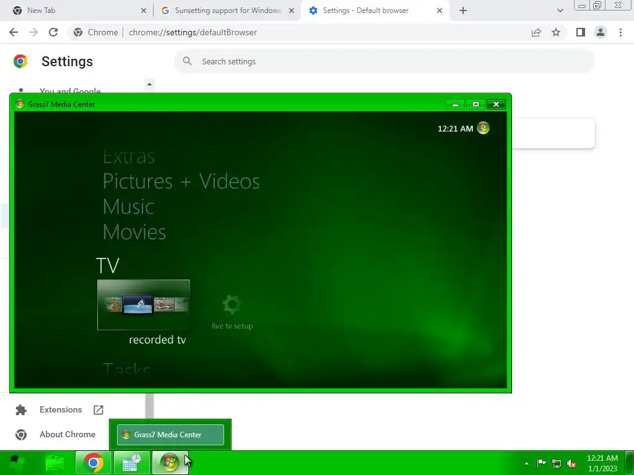Reload the Chrome settings page

[x=53, y=32]
